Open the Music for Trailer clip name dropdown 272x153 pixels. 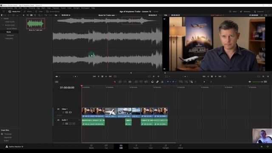pyautogui.click(x=108, y=15)
